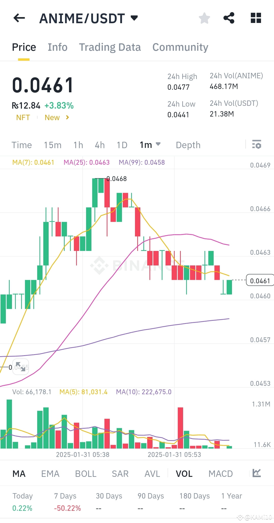
Task: Tap the New tag link
Action: pyautogui.click(x=52, y=117)
